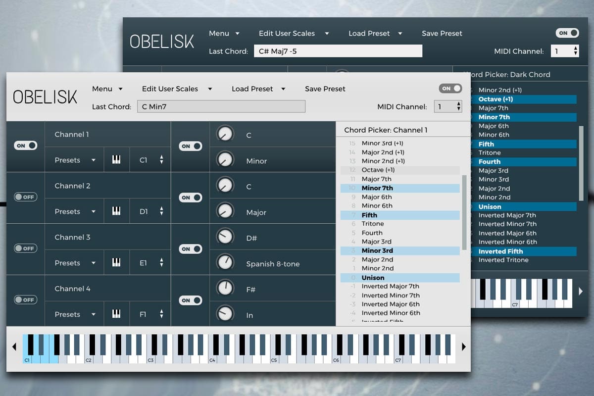Open the Channel 1 Presets dropdown
594x396 pixels.
click(x=75, y=160)
